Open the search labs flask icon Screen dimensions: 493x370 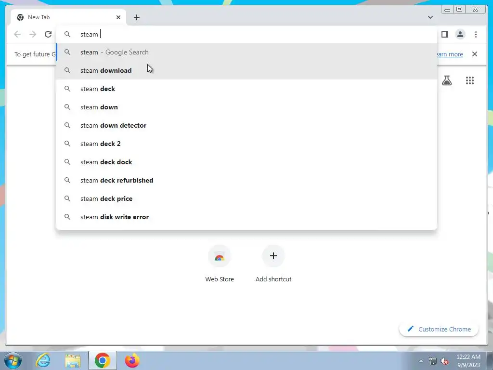(446, 80)
